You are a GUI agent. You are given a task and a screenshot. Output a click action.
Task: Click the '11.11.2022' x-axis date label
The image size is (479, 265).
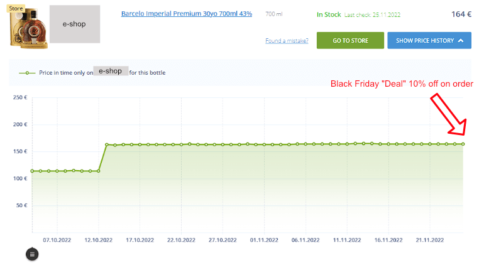point(347,240)
